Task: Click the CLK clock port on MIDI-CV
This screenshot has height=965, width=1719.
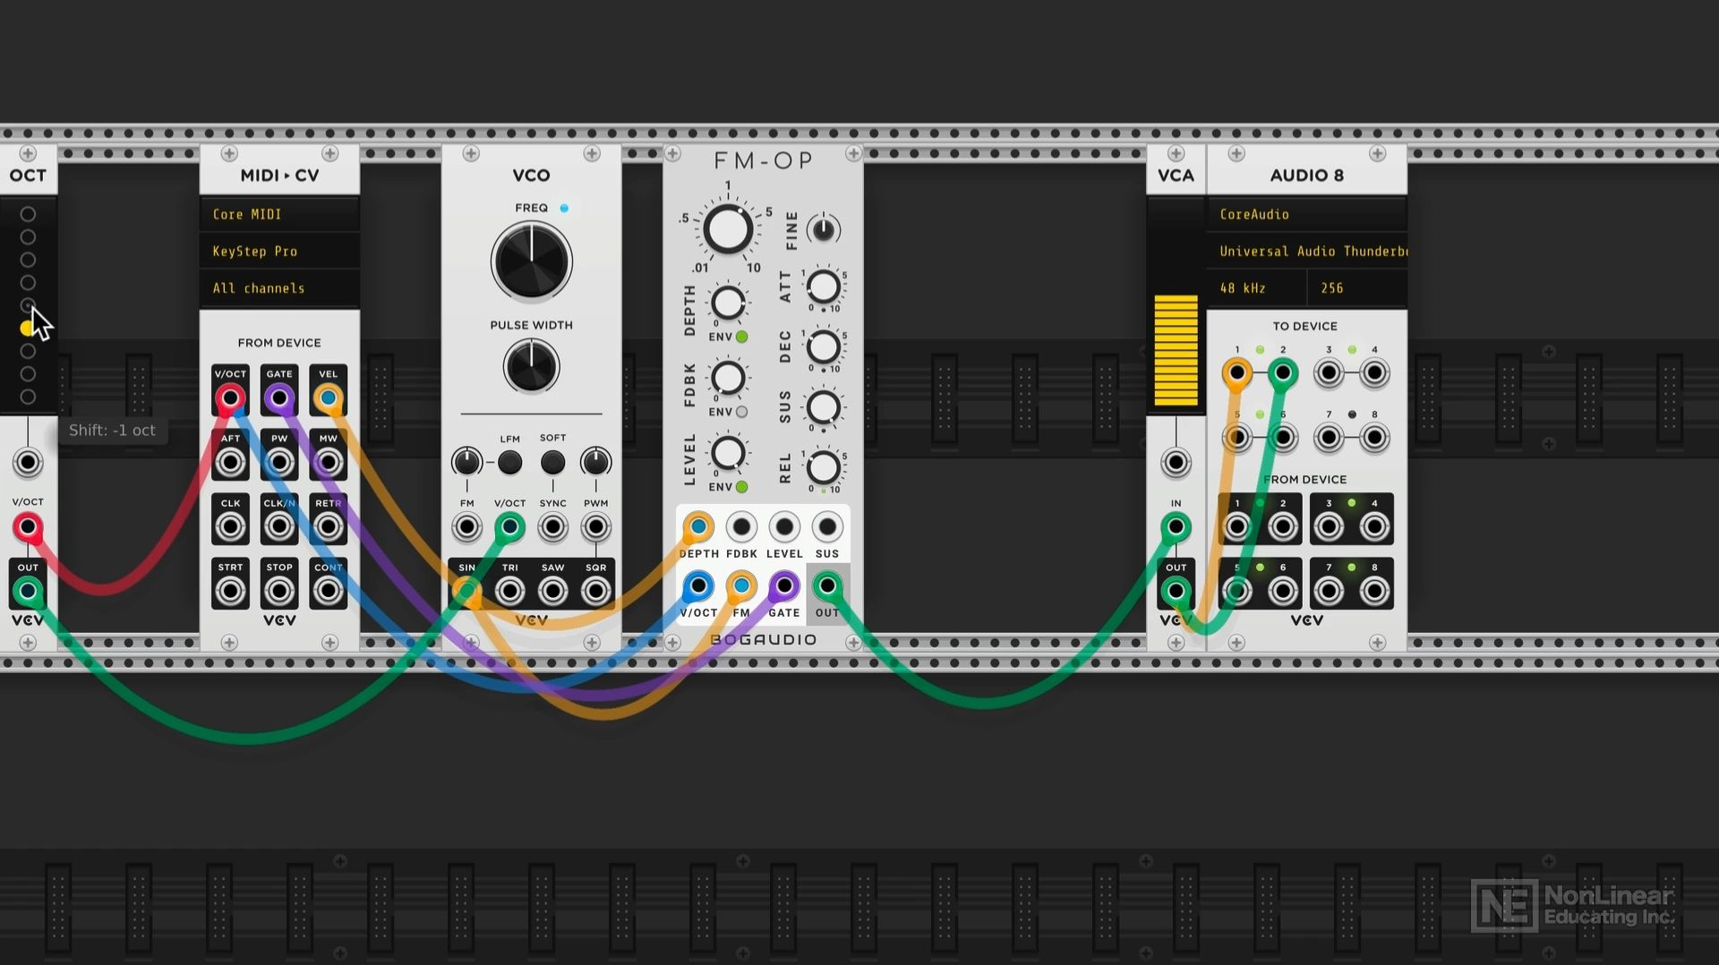Action: coord(230,526)
